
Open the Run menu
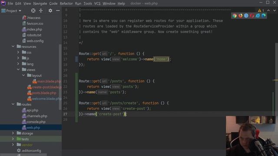pyautogui.click(x=78, y=3)
